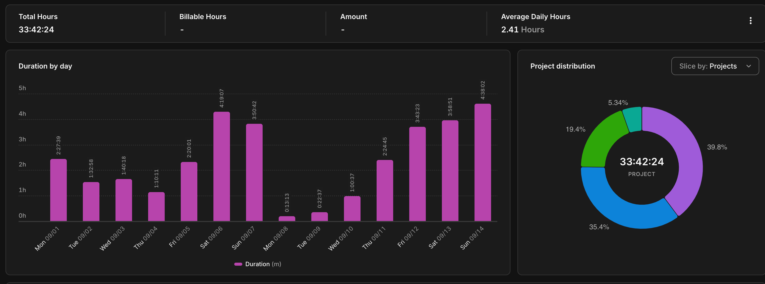Click the Thu 09/11 bar
Image resolution: width=765 pixels, height=284 pixels.
tap(385, 191)
